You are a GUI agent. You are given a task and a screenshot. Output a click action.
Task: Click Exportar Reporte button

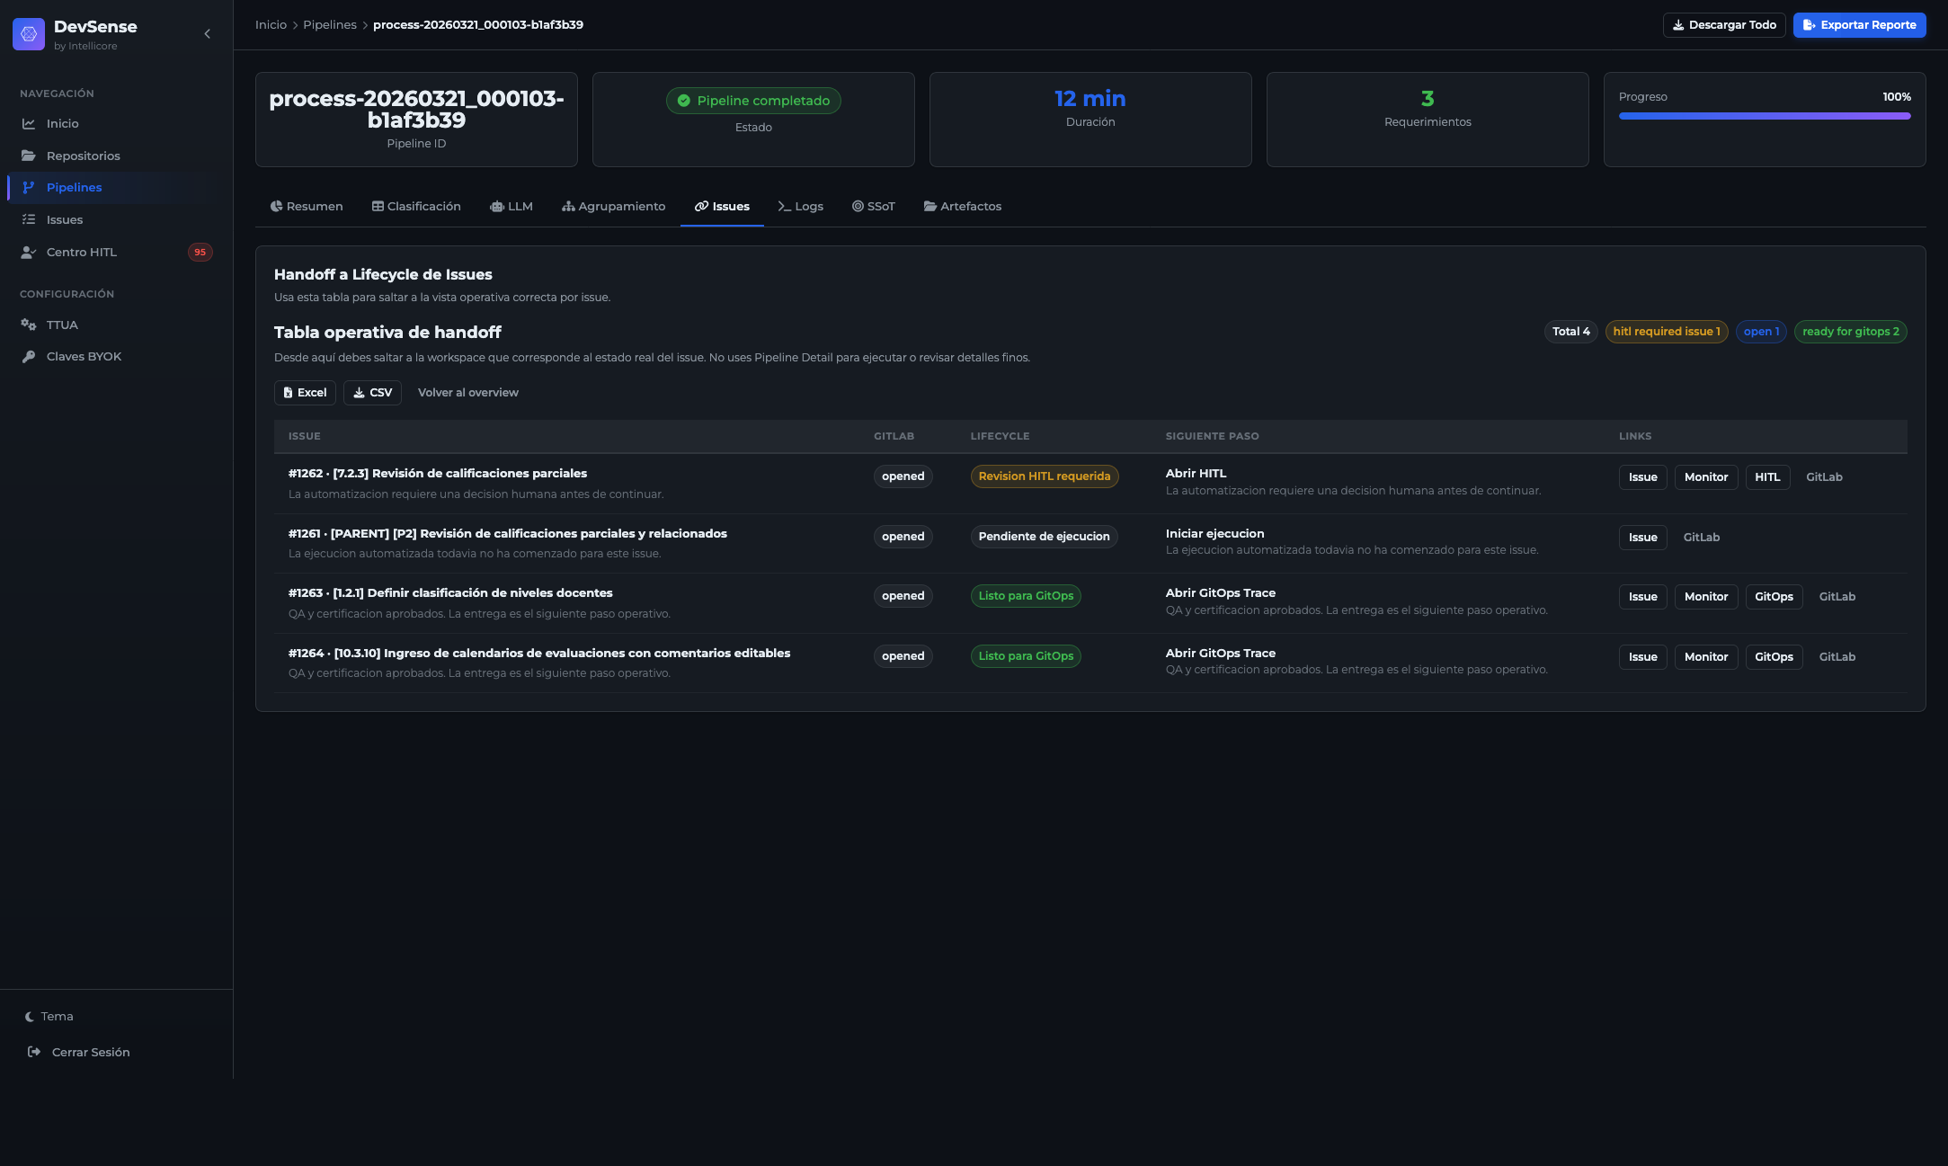click(x=1859, y=25)
